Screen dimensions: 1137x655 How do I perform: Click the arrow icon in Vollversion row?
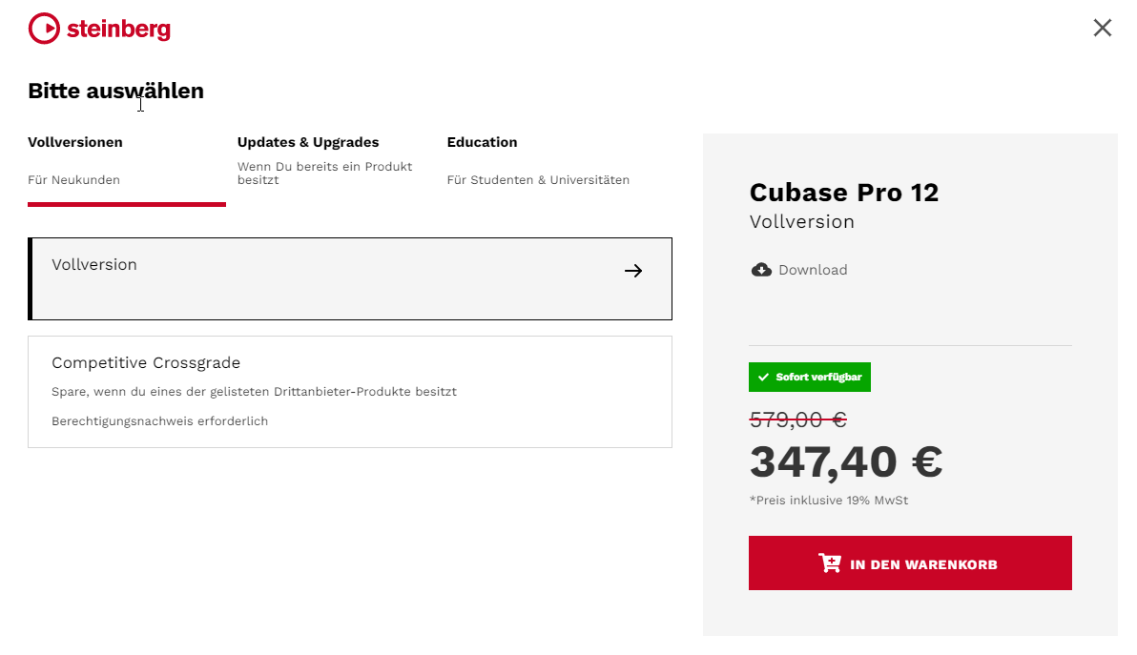[x=633, y=271]
